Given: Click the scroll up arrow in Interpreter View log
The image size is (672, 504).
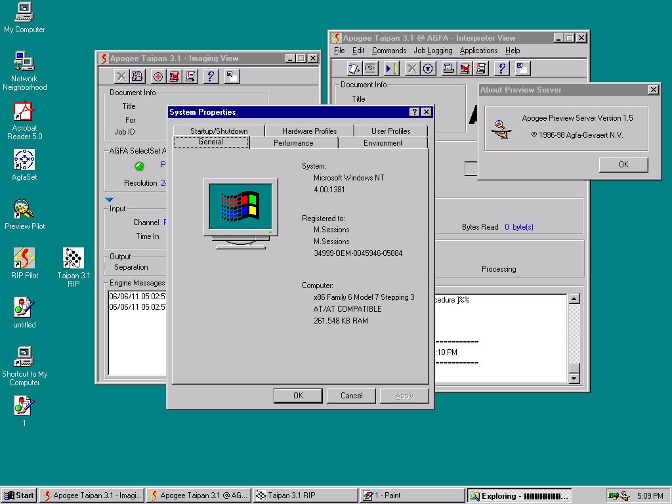Looking at the screenshot, I should (574, 299).
